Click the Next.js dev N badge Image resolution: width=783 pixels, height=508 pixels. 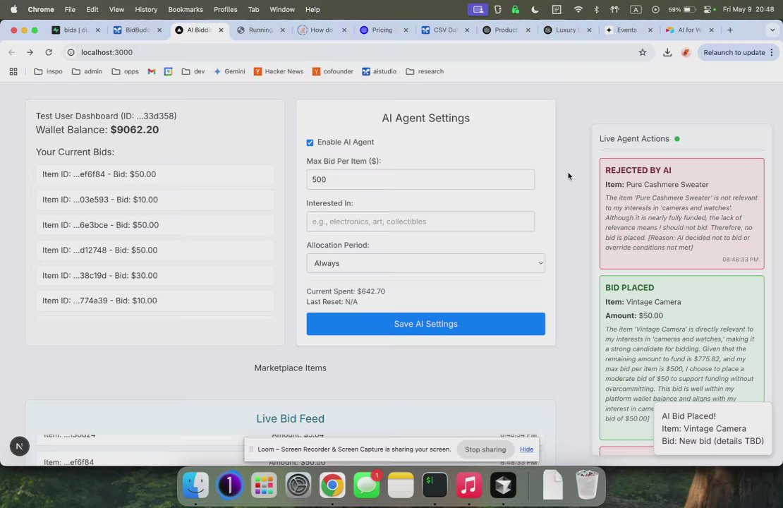pyautogui.click(x=20, y=446)
